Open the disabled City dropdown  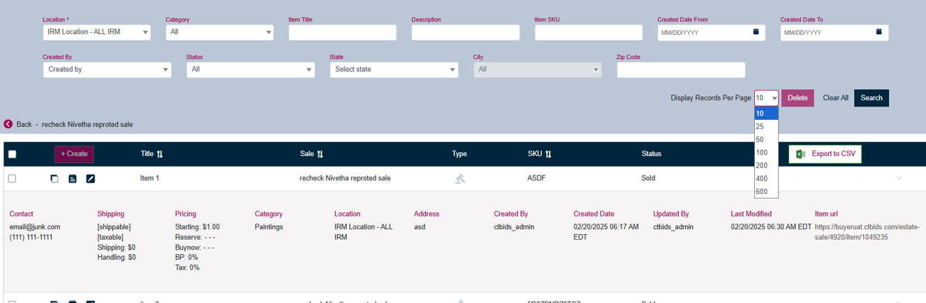[x=537, y=70]
